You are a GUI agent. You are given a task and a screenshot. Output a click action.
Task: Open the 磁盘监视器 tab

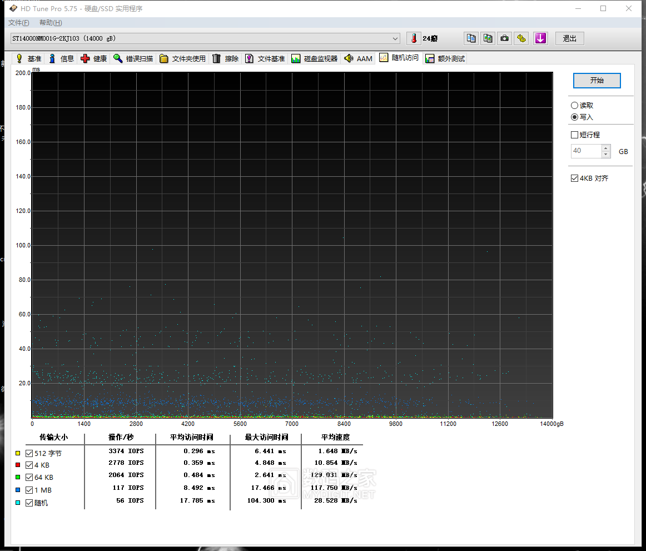pos(315,59)
